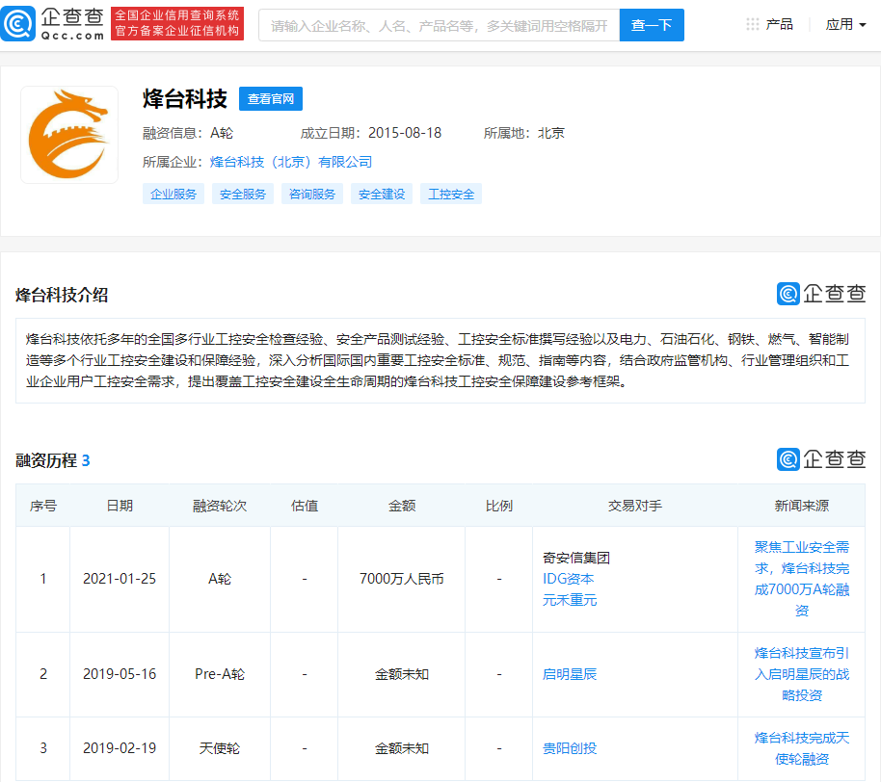
Task: Select the 成立日期 2015-08-18 text
Action: (371, 133)
